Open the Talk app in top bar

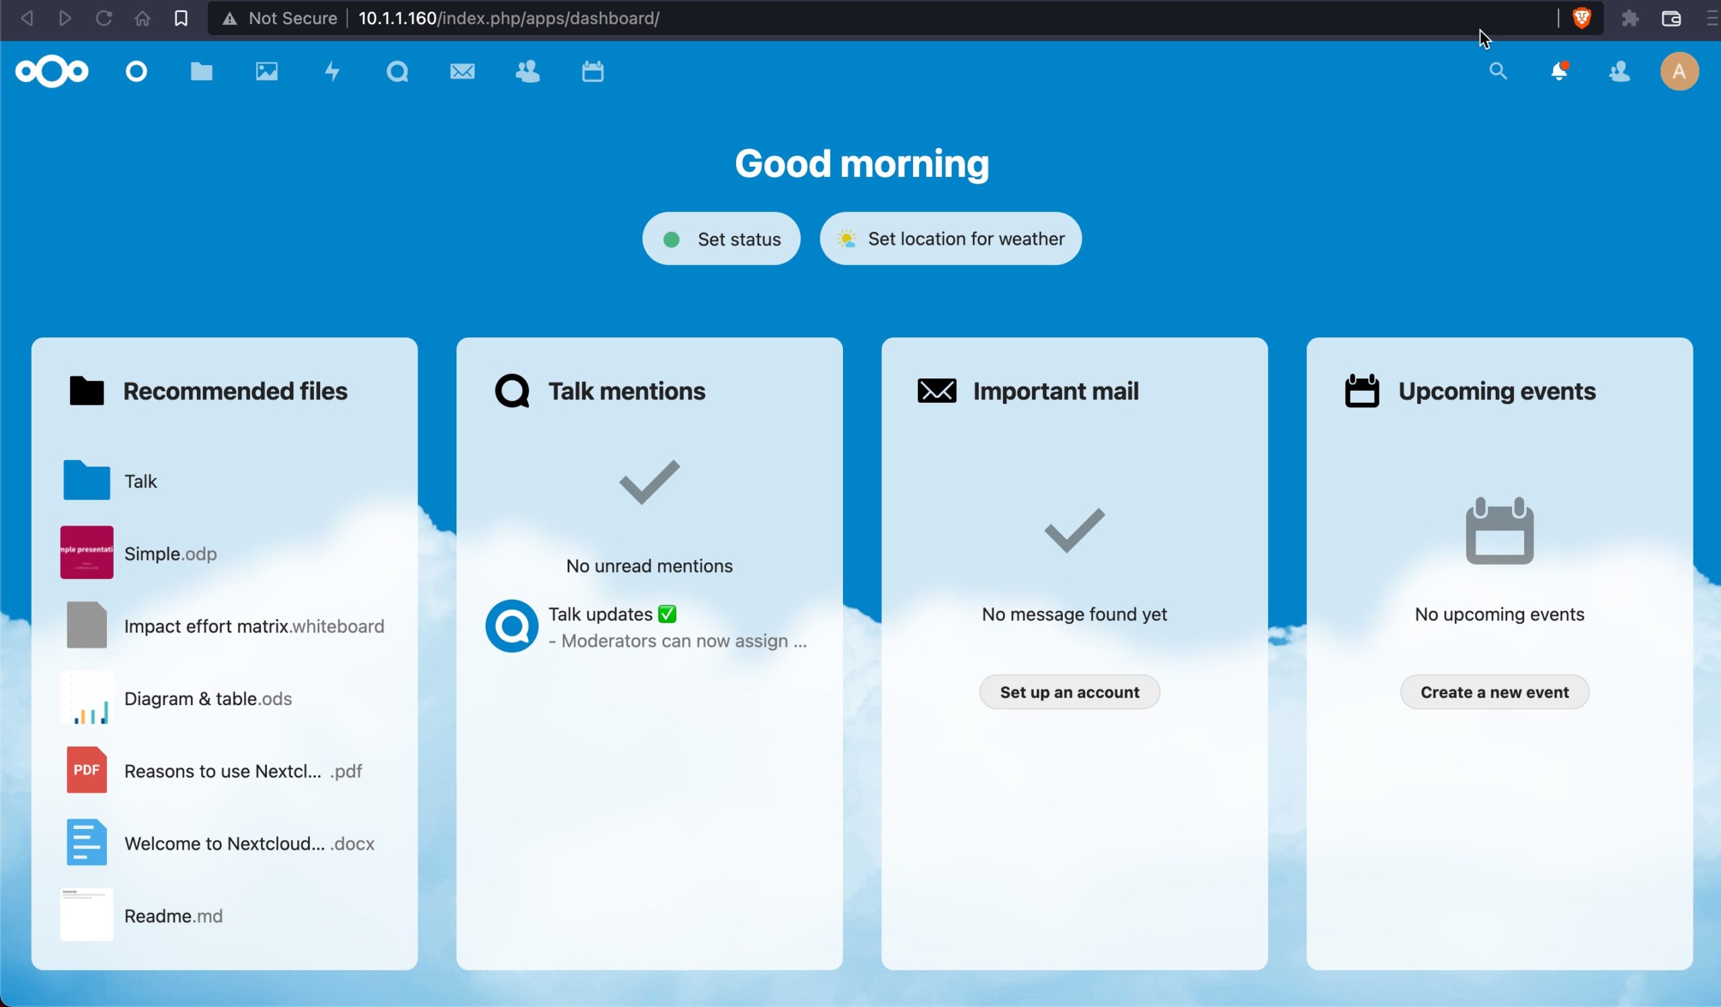point(397,72)
